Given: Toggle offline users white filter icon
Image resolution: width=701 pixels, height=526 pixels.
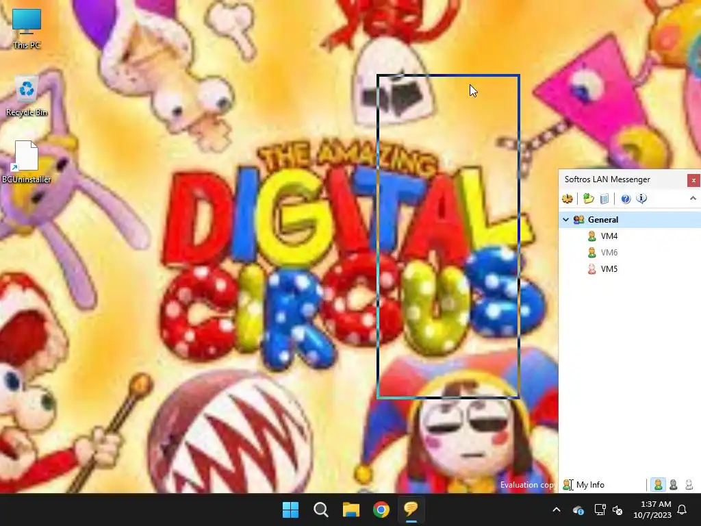Looking at the screenshot, I should pyautogui.click(x=689, y=484).
